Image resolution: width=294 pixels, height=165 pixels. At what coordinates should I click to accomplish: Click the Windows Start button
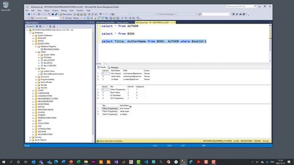pos(4,162)
